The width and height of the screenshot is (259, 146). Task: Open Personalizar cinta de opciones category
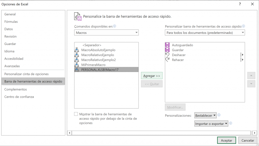coord(33,74)
